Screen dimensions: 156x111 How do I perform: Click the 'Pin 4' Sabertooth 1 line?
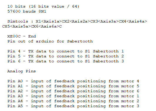click(66, 51)
